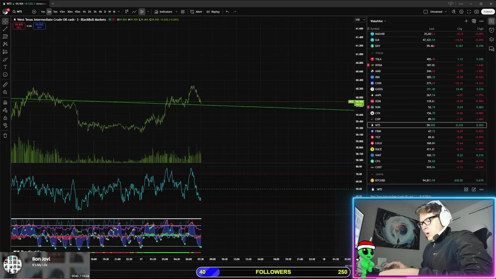Open the WTI symbol search
This screenshot has width=496, height=279.
coord(17,12)
